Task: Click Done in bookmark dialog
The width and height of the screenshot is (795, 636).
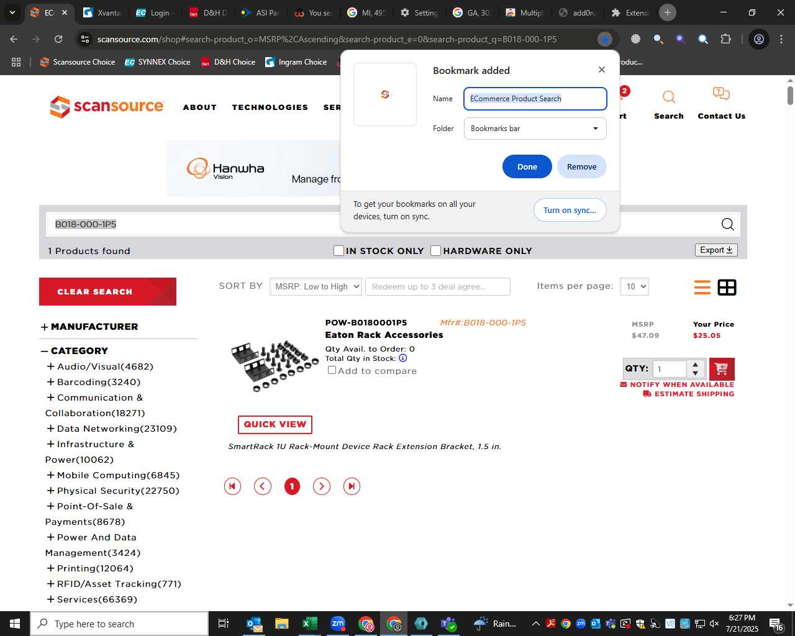Action: 527,166
